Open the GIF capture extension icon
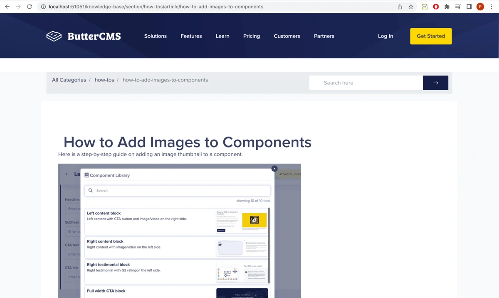 pos(425,7)
